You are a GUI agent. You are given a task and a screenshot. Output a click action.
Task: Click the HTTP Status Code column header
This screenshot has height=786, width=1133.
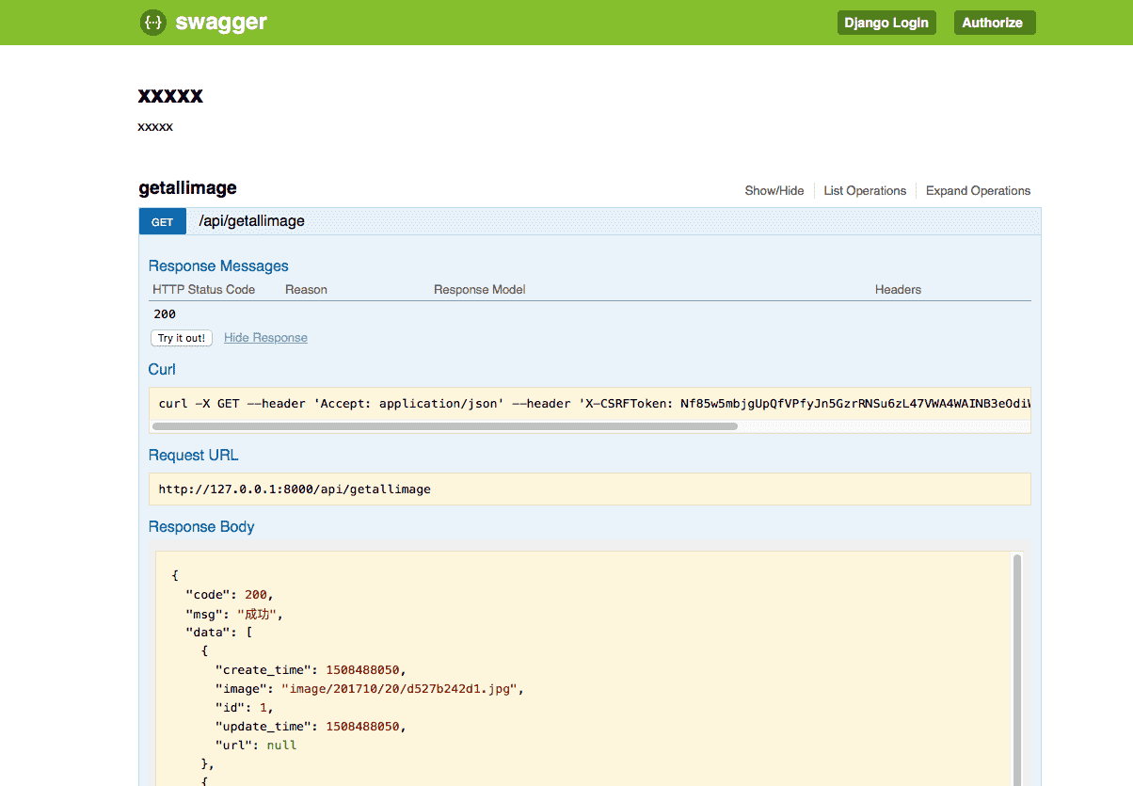tap(204, 290)
